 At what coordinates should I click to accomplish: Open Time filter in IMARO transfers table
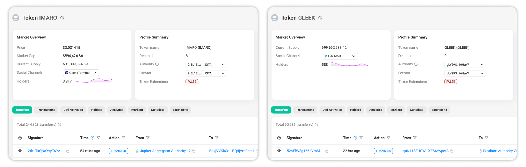pos(98,138)
